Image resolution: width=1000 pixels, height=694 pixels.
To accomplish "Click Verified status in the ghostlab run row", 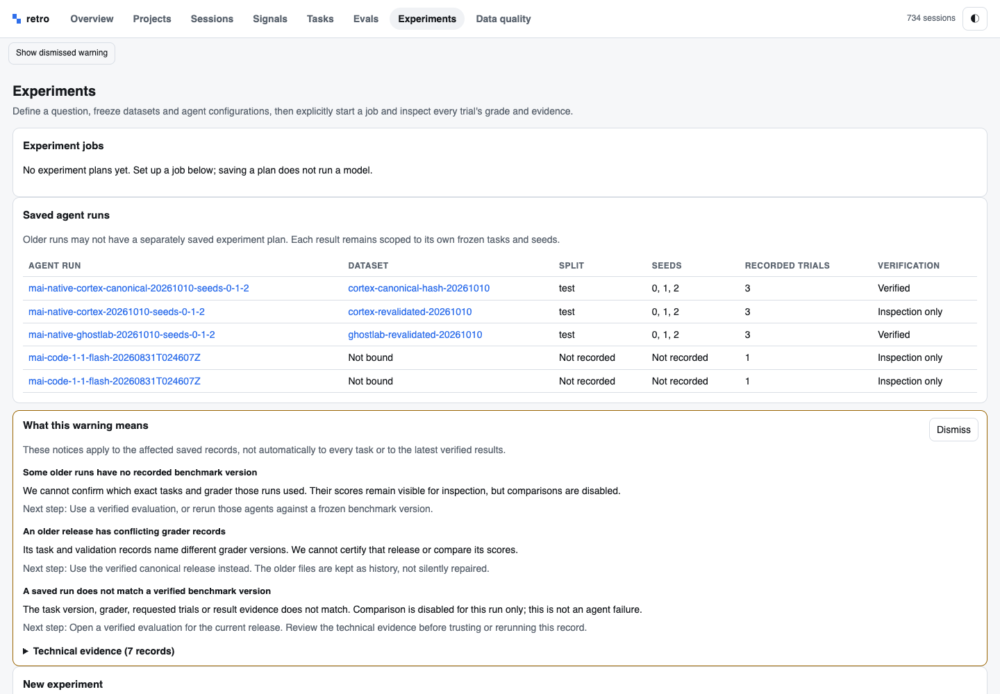I will (x=894, y=335).
